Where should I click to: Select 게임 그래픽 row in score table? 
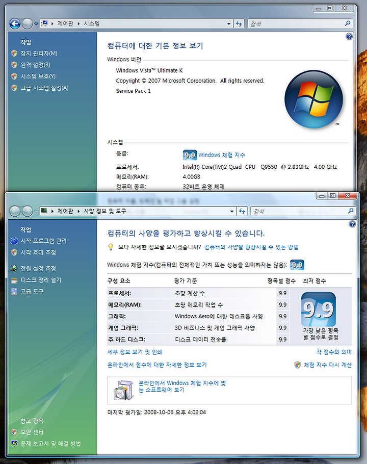point(198,328)
